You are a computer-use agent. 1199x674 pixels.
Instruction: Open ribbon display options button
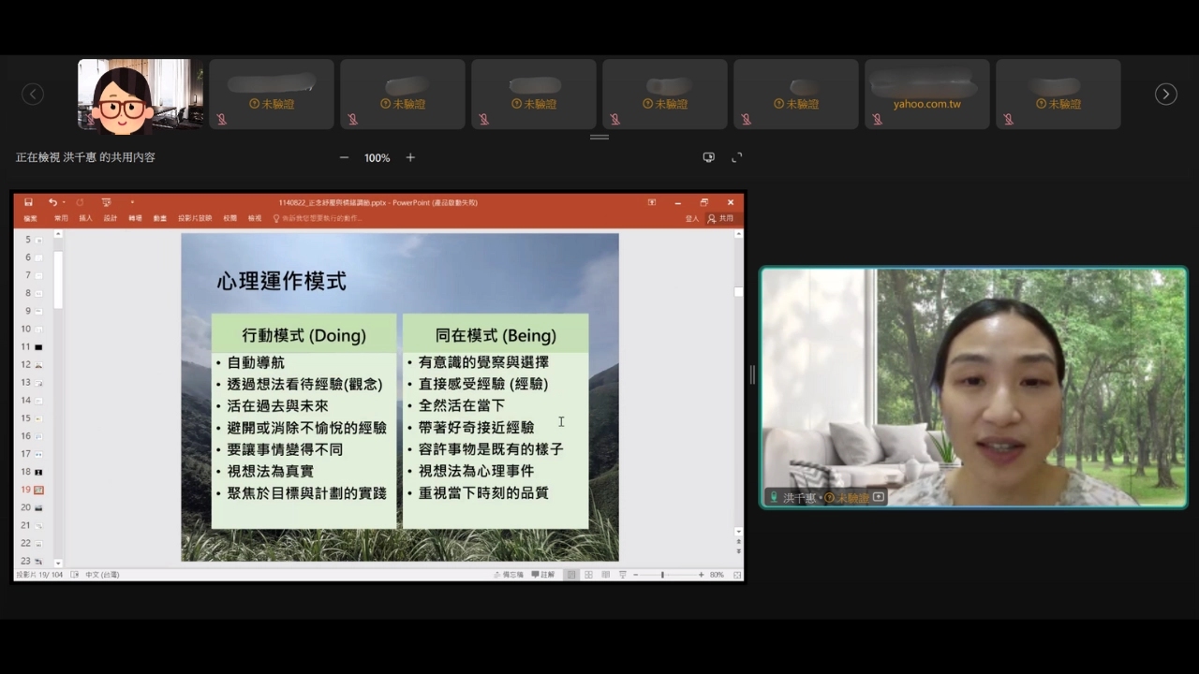(652, 202)
